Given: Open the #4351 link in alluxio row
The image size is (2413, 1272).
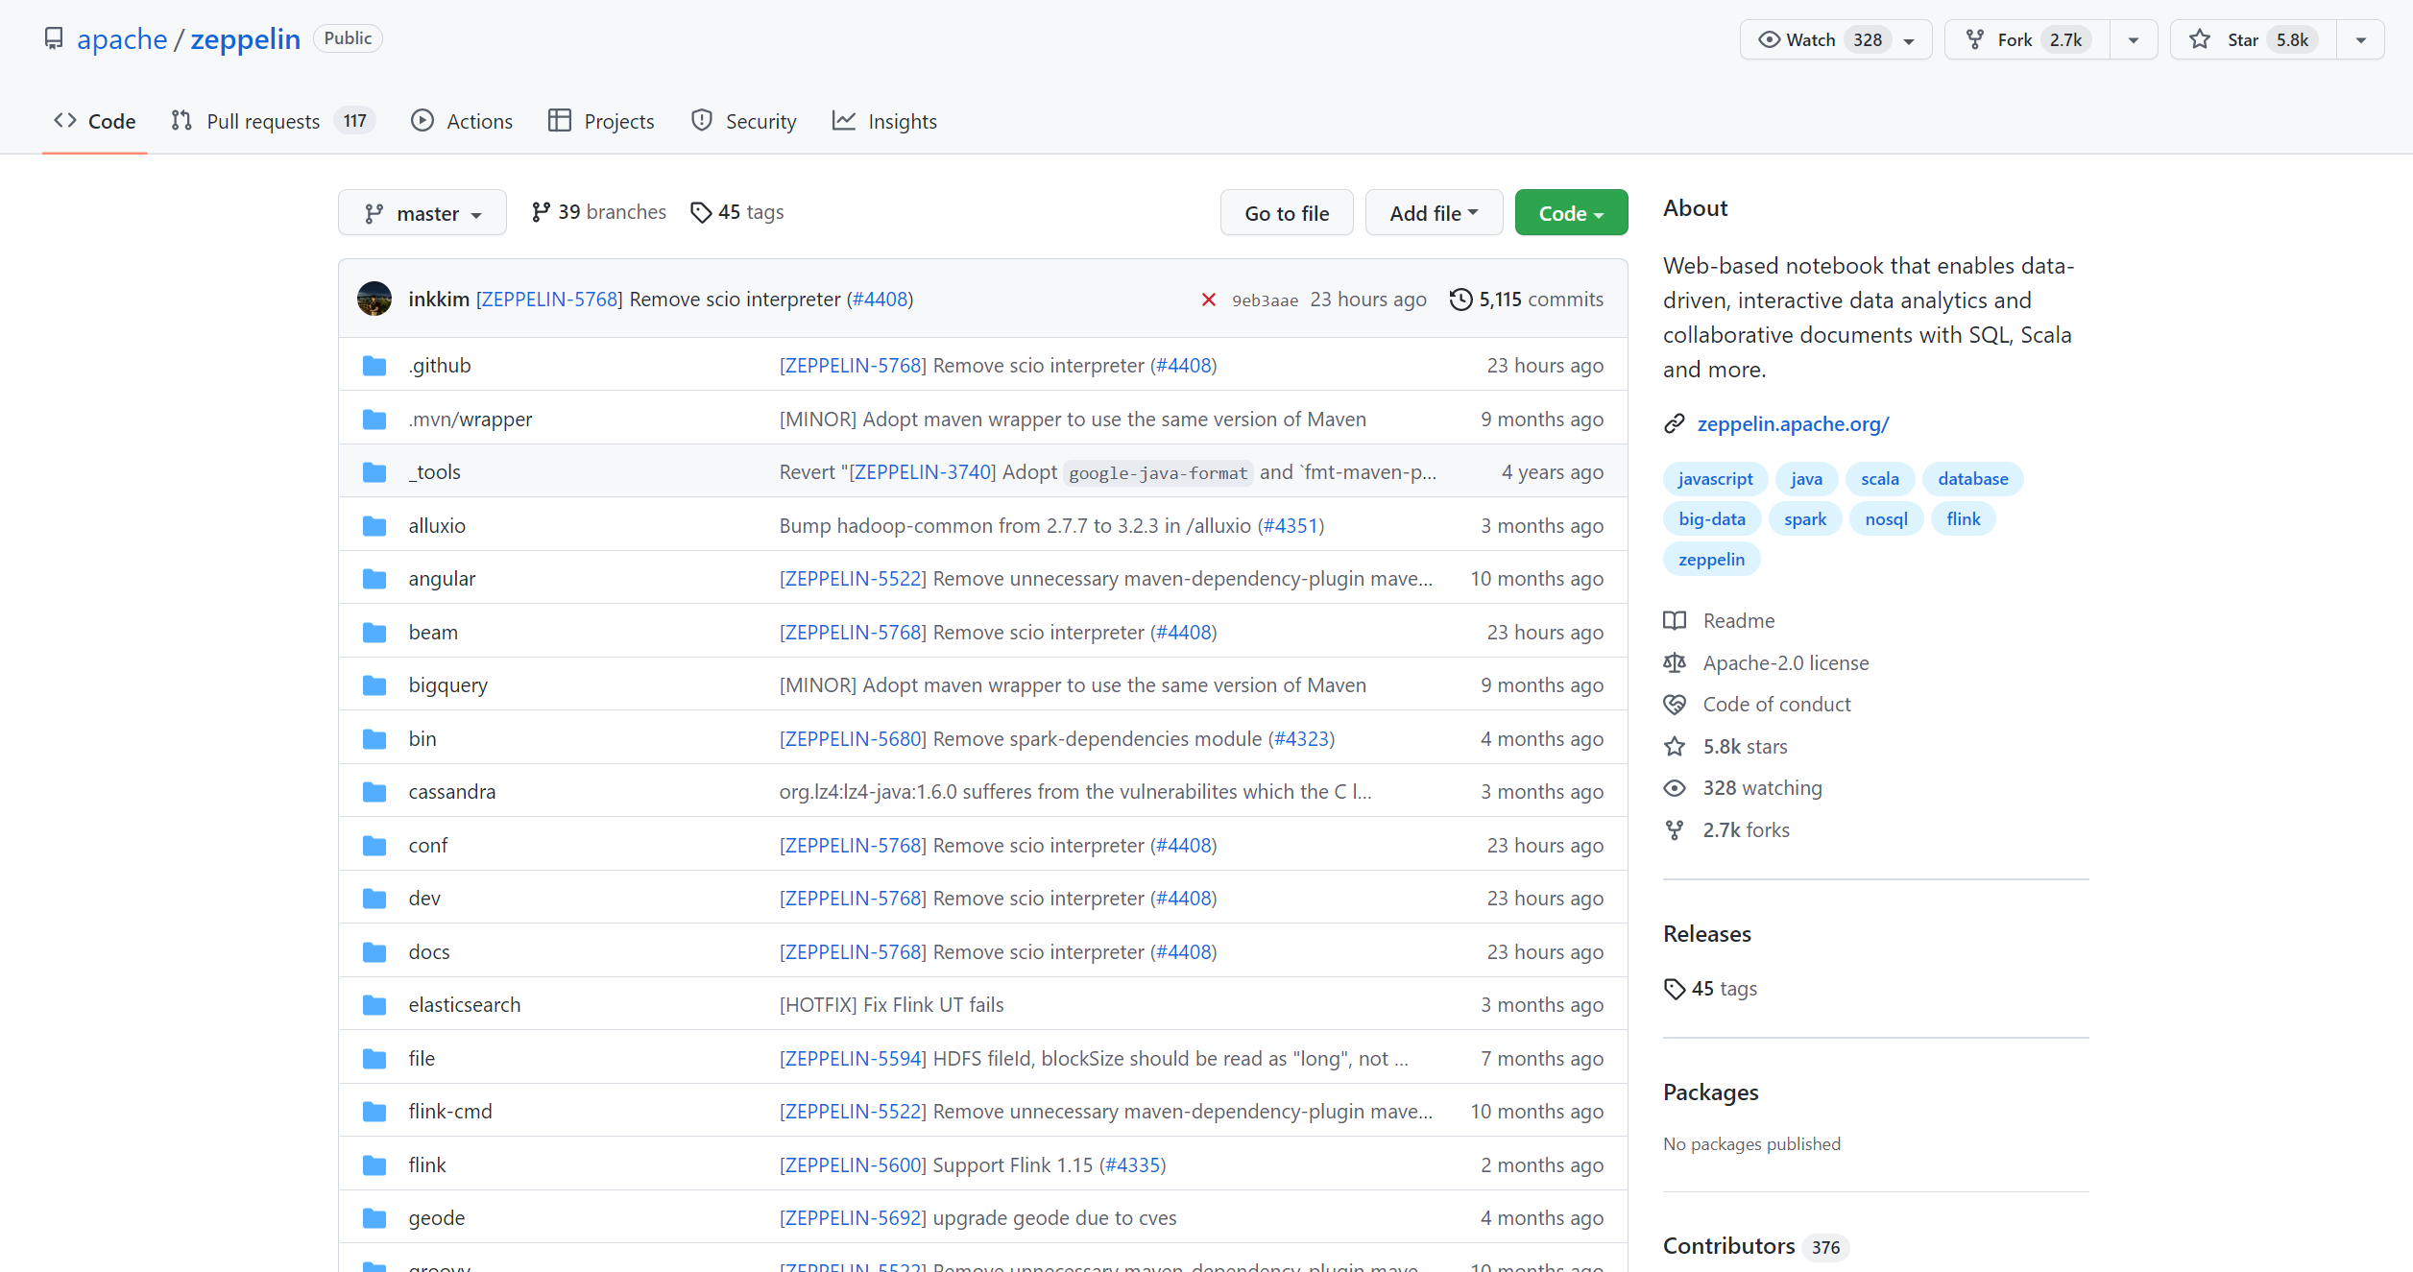Looking at the screenshot, I should pos(1291,526).
